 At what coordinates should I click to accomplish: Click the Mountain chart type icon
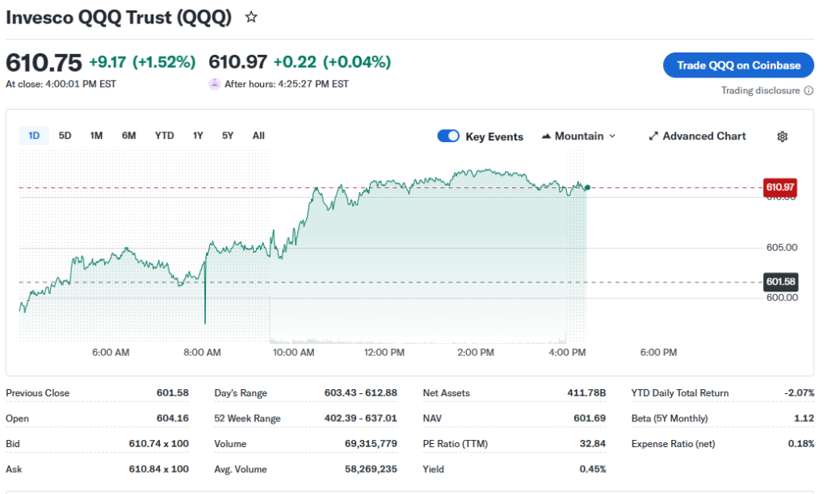546,136
